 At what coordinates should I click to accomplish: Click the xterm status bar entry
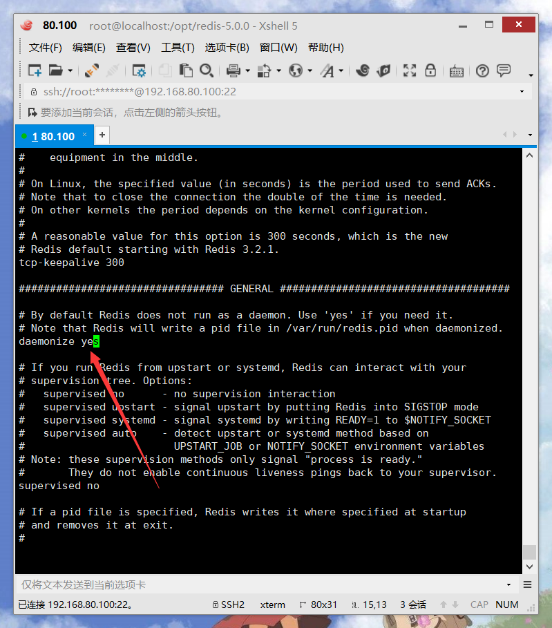click(x=272, y=605)
